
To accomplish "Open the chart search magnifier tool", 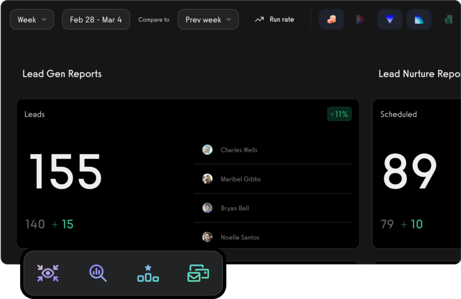I will (x=97, y=272).
